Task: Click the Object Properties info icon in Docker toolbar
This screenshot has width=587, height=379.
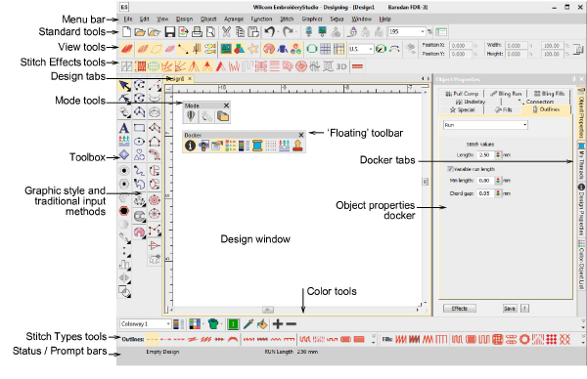Action: click(x=190, y=146)
